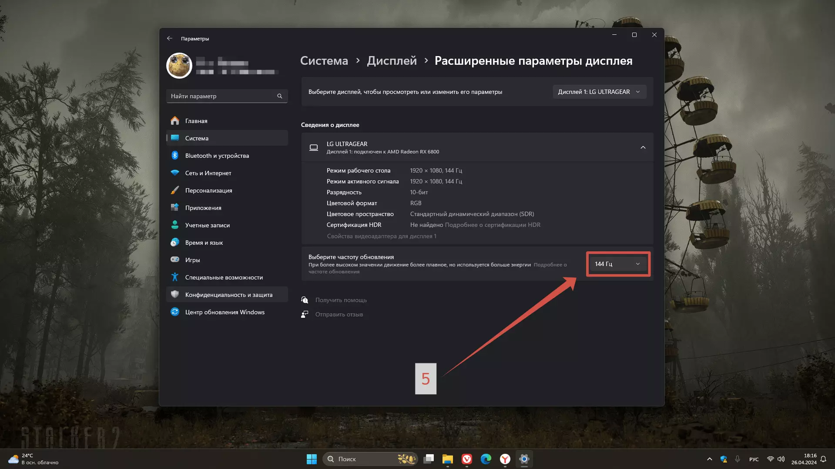835x469 pixels.
Task: Show hidden system tray icons
Action: pos(710,459)
